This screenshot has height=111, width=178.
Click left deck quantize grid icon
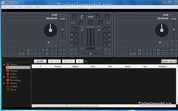coord(49,46)
